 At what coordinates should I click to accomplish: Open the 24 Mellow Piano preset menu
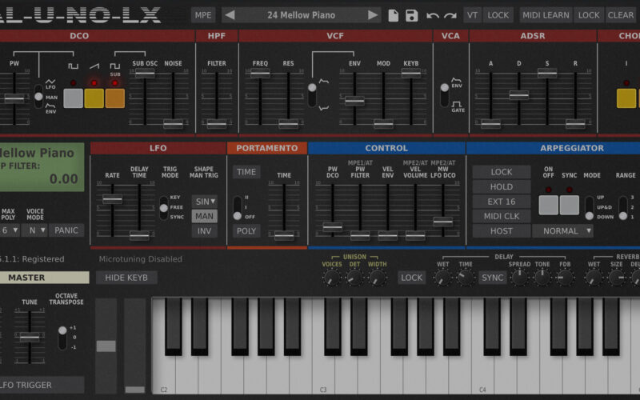[x=301, y=15]
